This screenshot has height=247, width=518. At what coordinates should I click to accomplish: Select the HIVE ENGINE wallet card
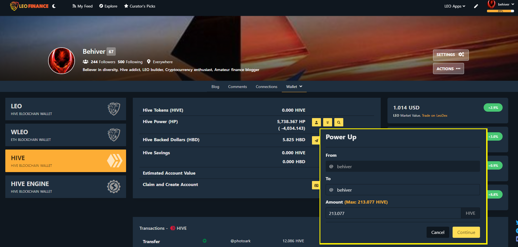(x=66, y=187)
